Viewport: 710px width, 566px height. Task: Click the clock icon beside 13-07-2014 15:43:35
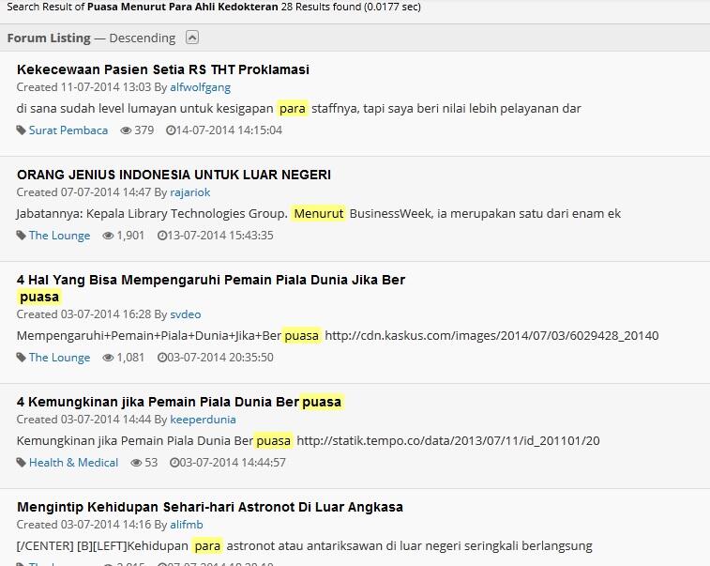tap(161, 236)
